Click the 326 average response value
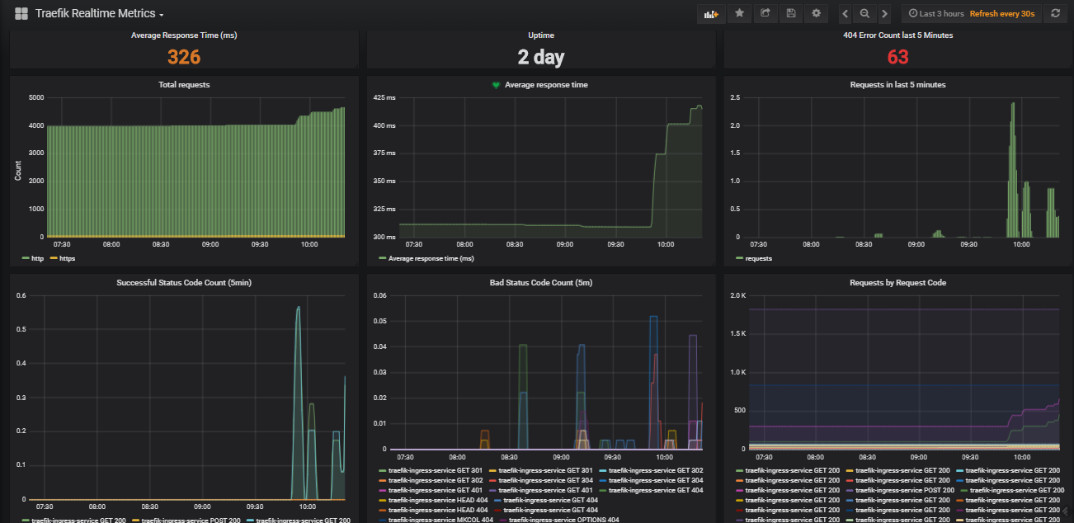Image resolution: width=1074 pixels, height=523 pixels. click(184, 57)
